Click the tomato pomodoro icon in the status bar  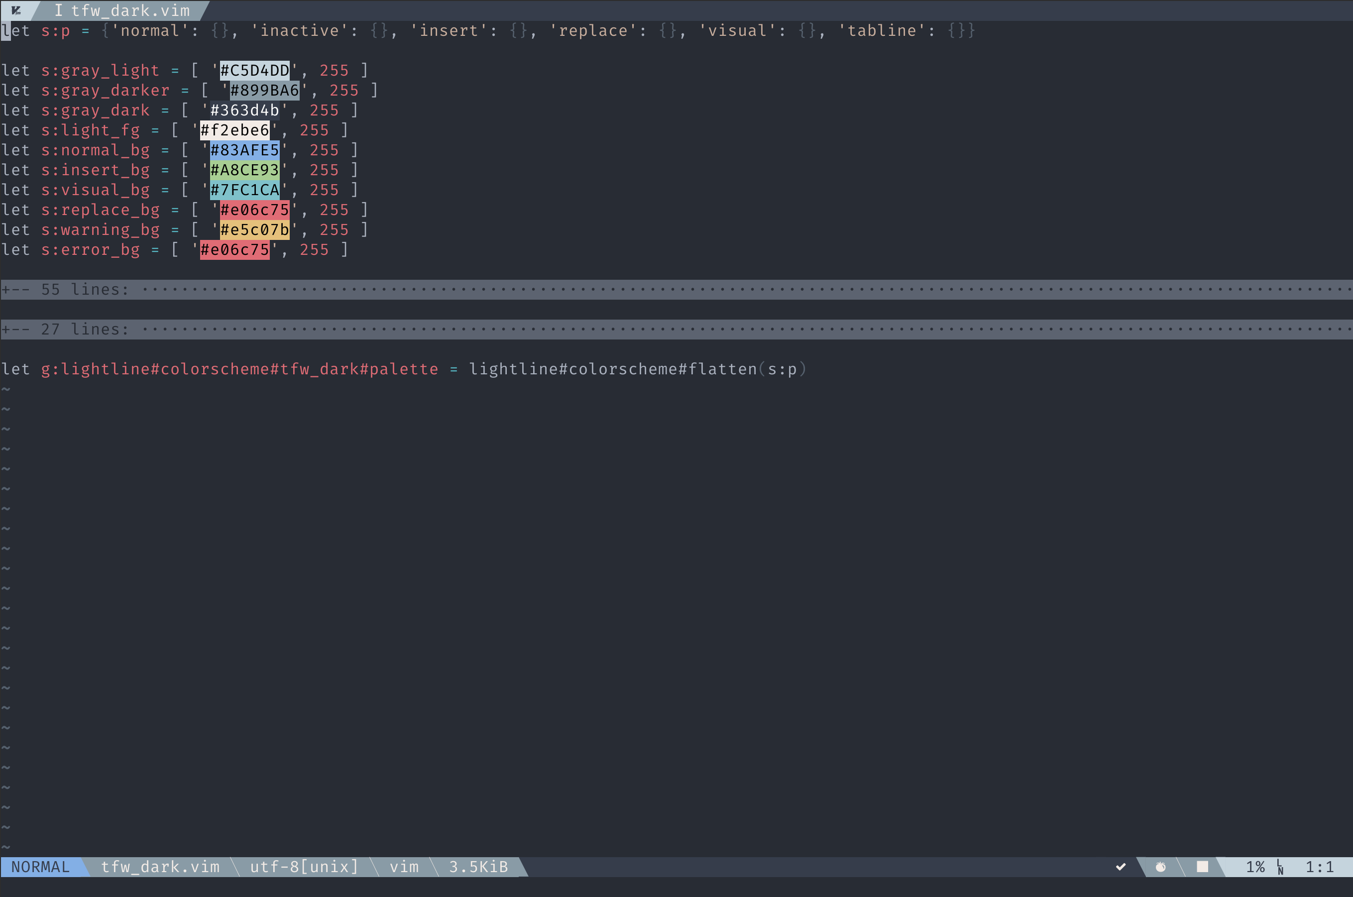tap(1161, 866)
